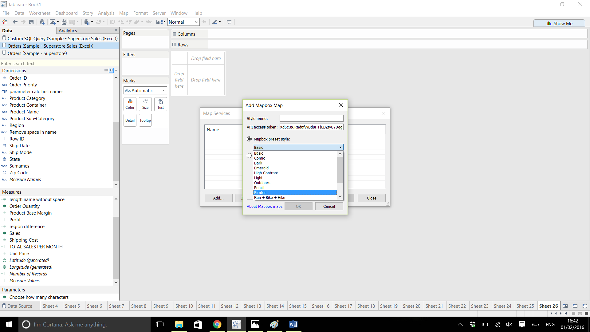Open the About Mapbox maps link
The height and width of the screenshot is (332, 590).
tap(264, 206)
